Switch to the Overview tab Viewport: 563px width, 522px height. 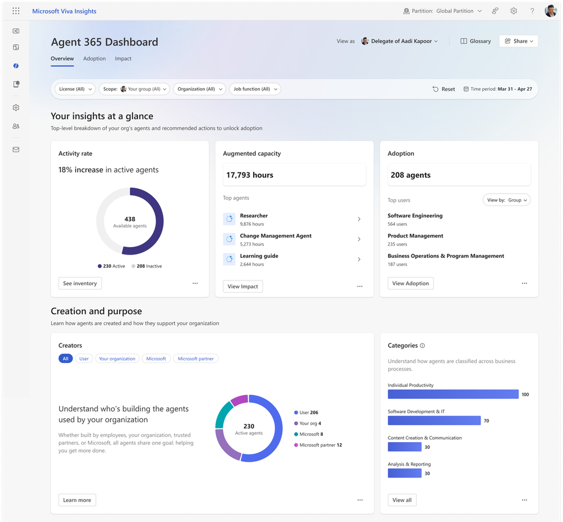tap(62, 59)
